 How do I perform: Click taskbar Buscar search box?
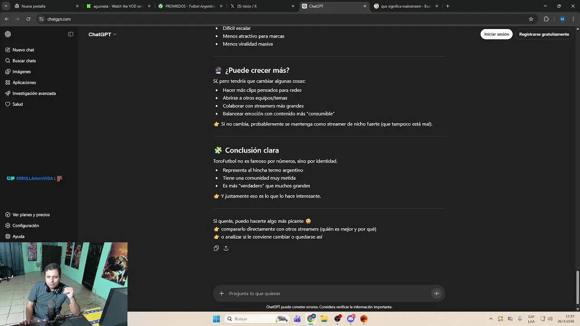point(257,319)
